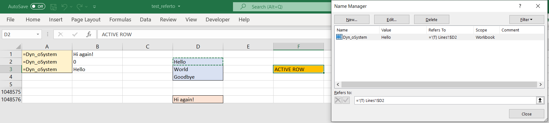The image size is (549, 123).
Task: Select the Dyn_oSystem name row
Action: [439, 37]
